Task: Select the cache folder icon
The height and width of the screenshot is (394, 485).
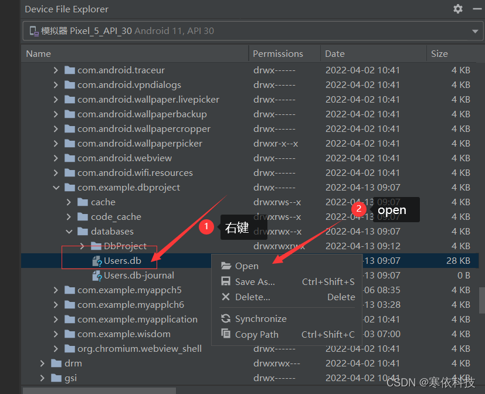Action: (83, 202)
